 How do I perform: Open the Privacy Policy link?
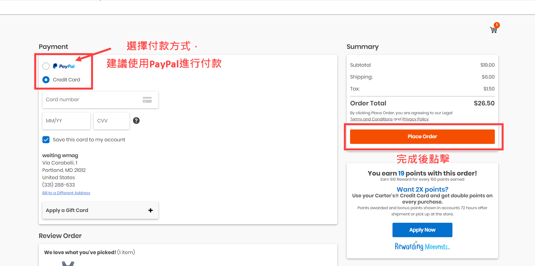[x=415, y=119]
